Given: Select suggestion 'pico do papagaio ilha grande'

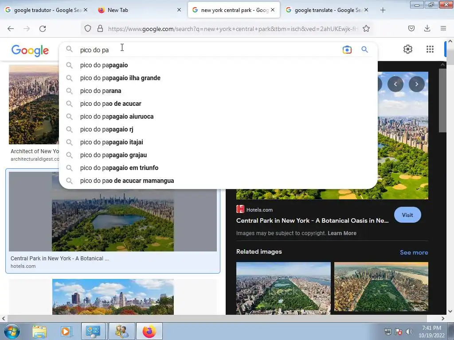Looking at the screenshot, I should [x=218, y=78].
